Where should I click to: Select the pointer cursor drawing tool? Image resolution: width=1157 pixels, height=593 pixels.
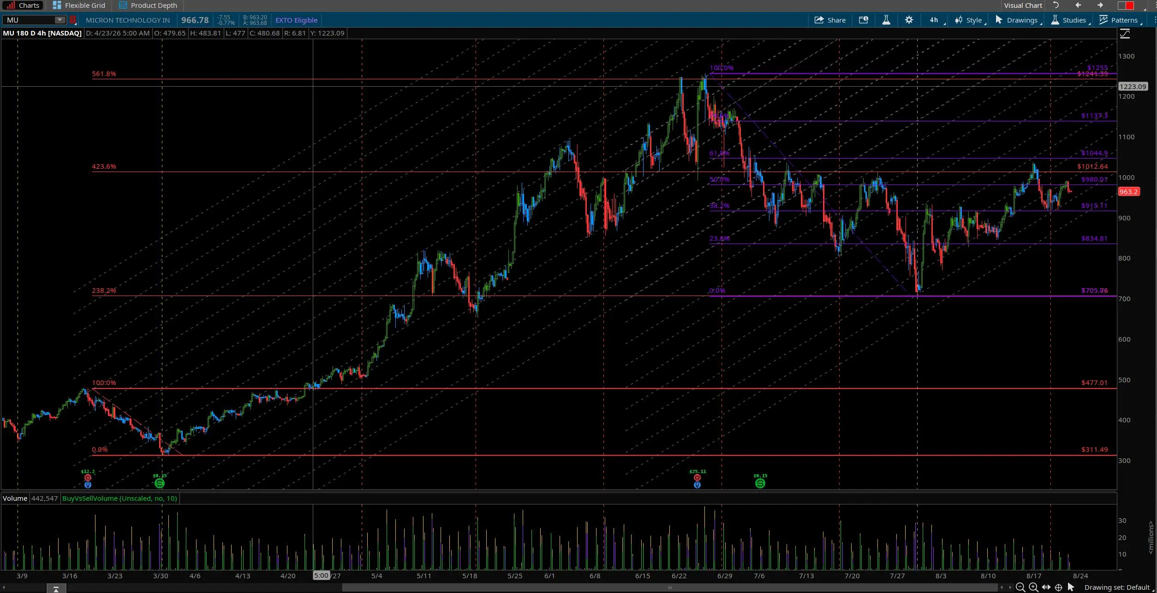(x=1071, y=587)
